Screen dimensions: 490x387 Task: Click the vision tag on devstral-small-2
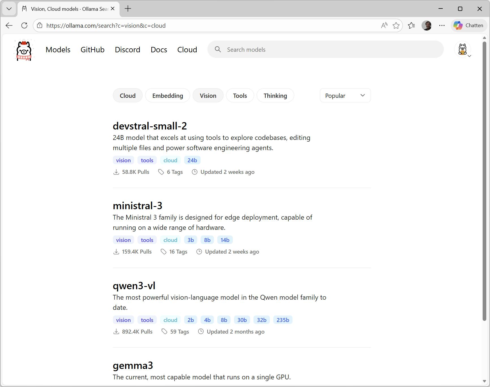point(123,160)
